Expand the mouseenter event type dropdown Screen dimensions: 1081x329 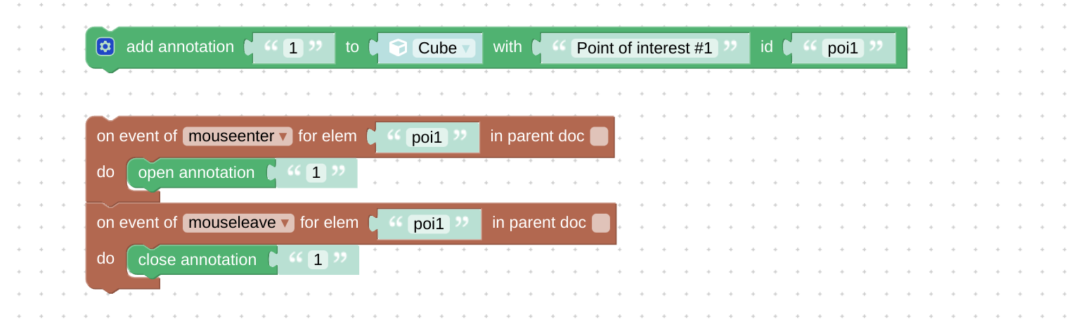coord(237,136)
